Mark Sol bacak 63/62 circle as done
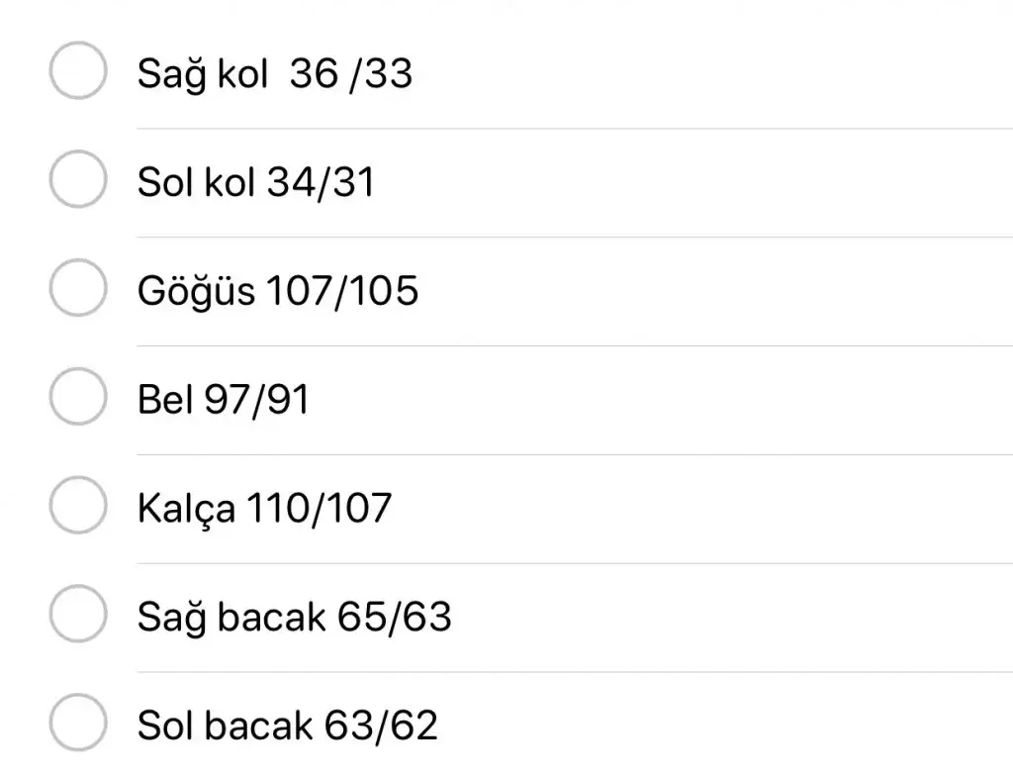The width and height of the screenshot is (1013, 777). 77,723
